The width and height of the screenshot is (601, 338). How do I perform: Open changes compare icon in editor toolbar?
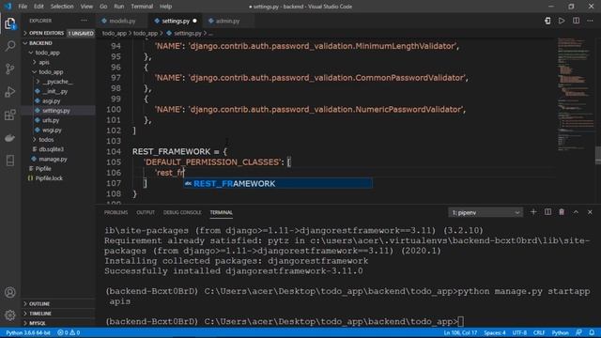547,21
